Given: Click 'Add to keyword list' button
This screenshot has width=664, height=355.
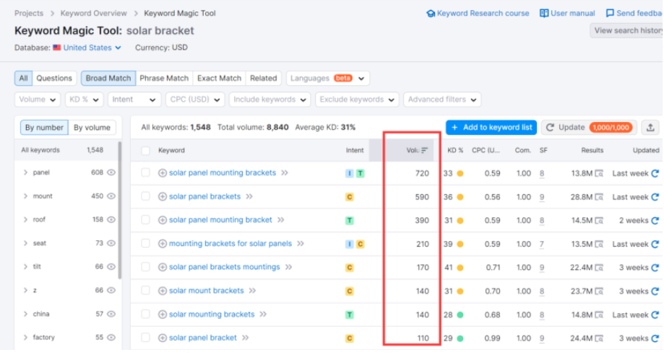Looking at the screenshot, I should [491, 128].
